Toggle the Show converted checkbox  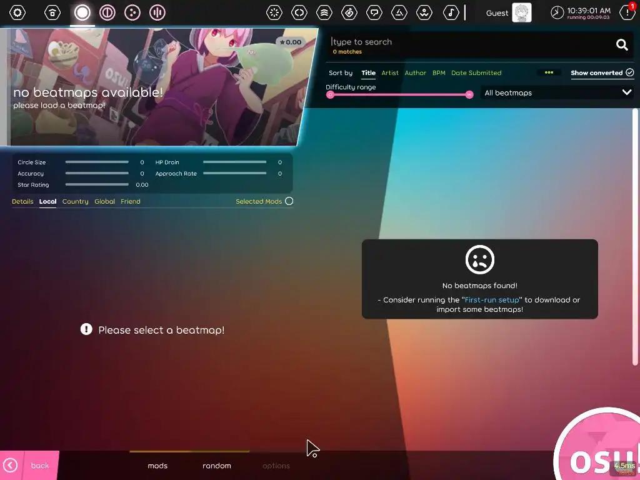click(630, 72)
